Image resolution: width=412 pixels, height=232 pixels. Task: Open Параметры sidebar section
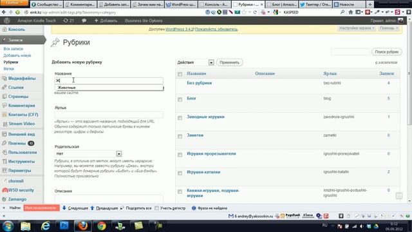(x=19, y=170)
